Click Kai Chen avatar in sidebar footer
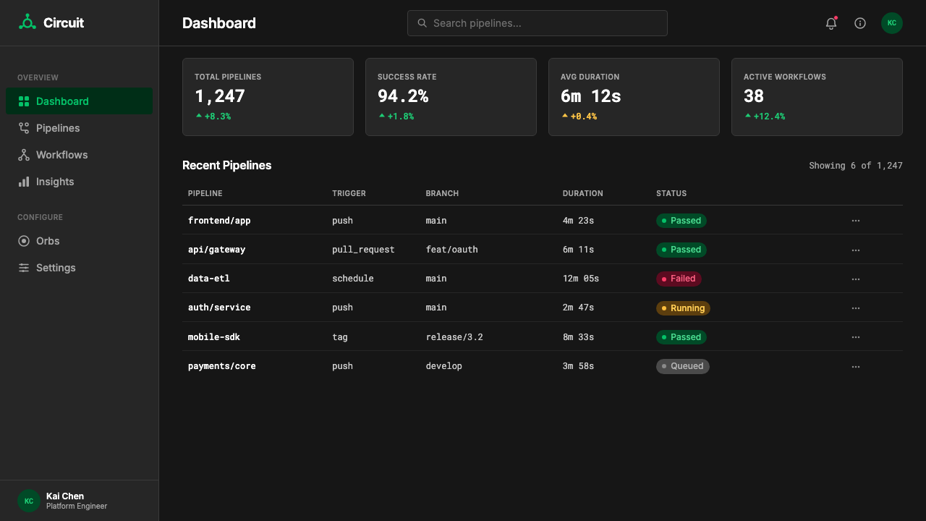 coord(29,501)
